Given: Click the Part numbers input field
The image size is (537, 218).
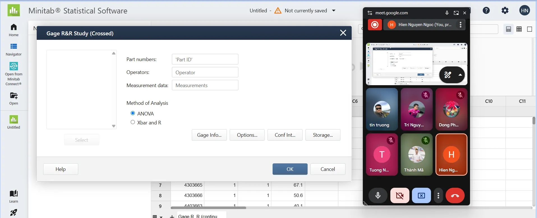Looking at the screenshot, I should coord(205,59).
